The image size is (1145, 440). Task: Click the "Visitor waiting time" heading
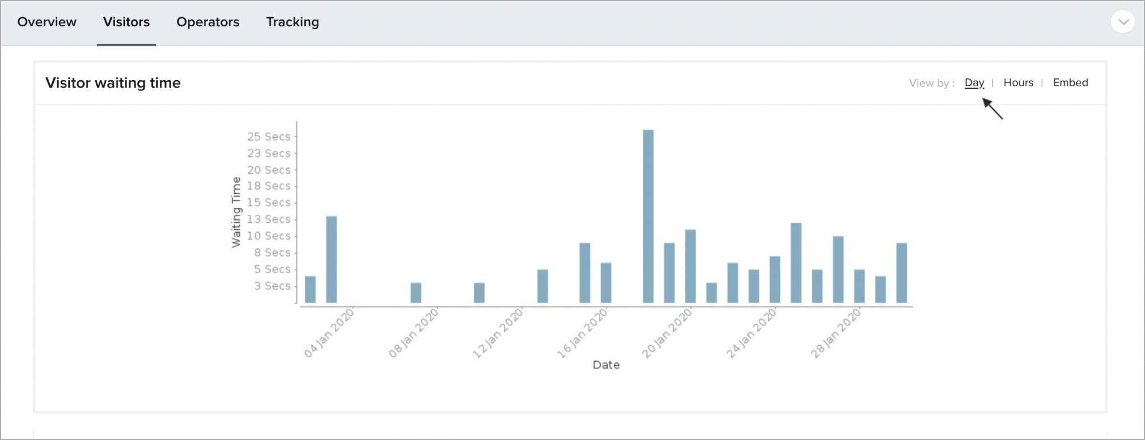pyautogui.click(x=113, y=83)
